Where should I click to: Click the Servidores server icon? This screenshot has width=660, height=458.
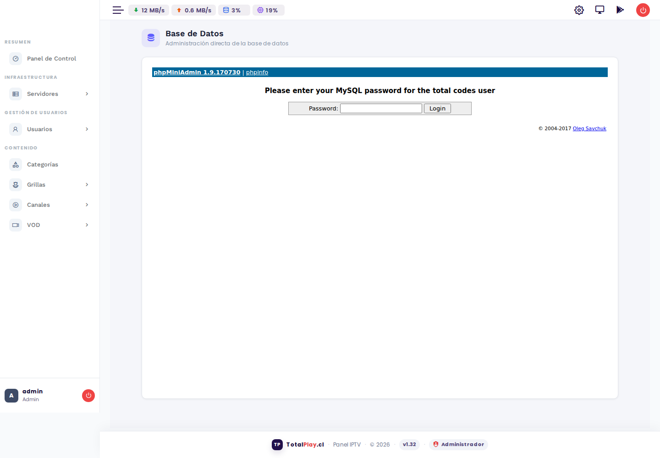(16, 94)
